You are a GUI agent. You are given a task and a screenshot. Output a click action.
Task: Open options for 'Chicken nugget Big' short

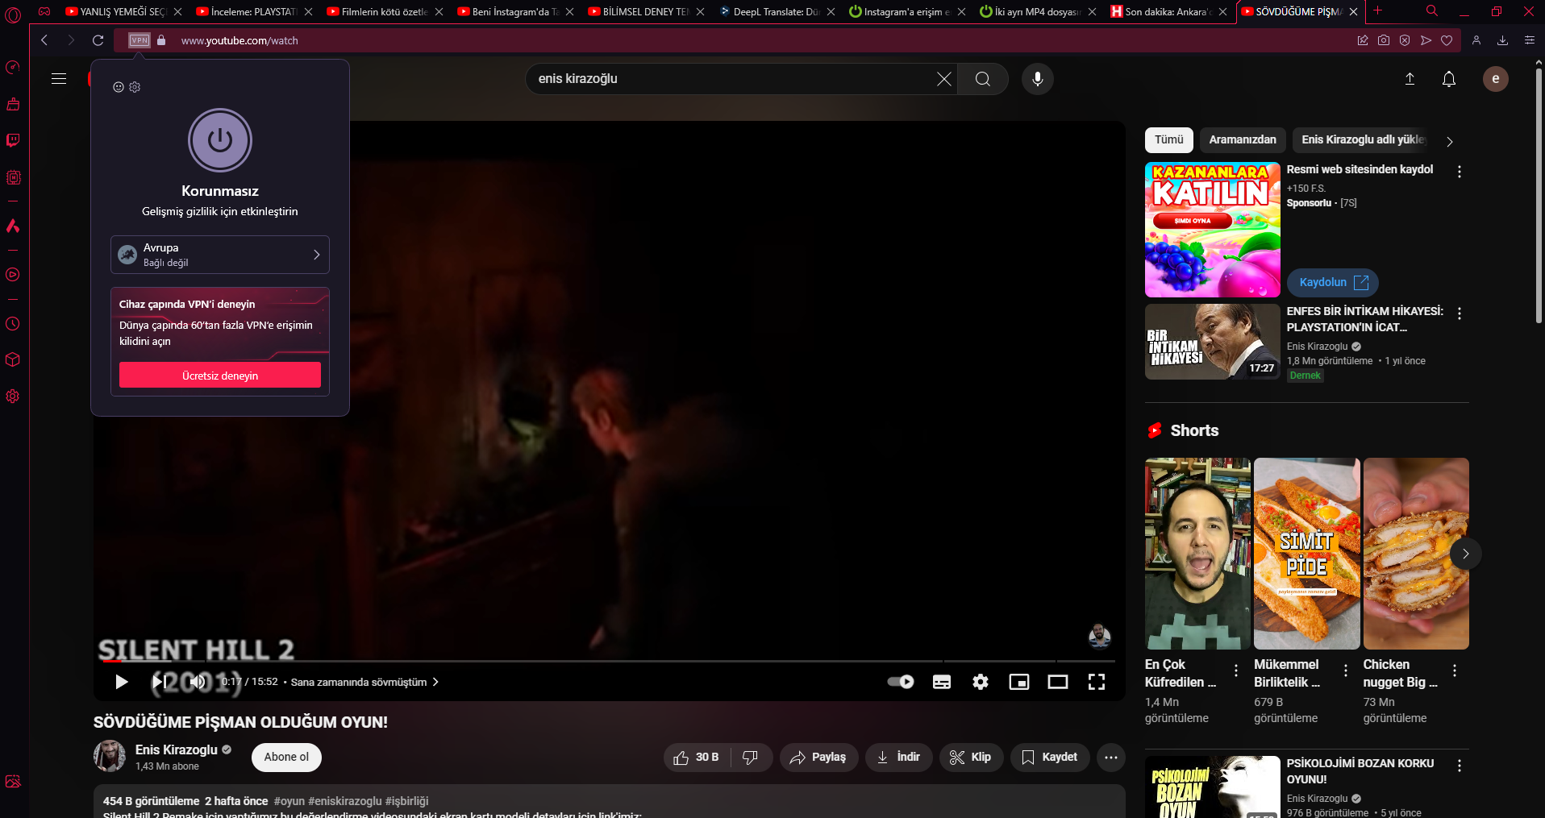pos(1455,671)
